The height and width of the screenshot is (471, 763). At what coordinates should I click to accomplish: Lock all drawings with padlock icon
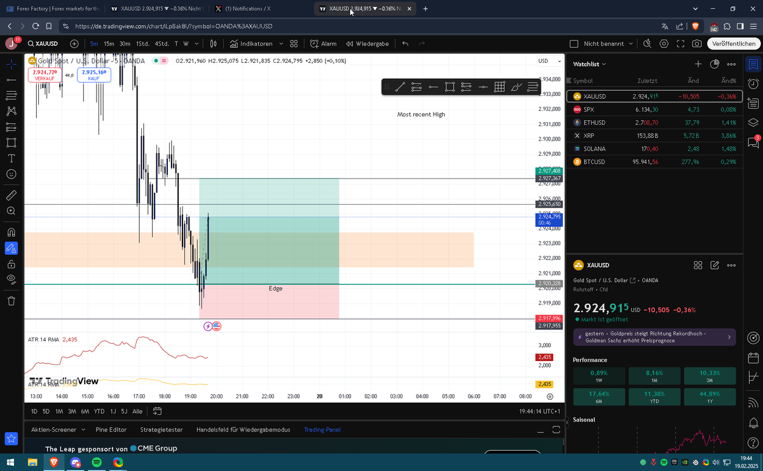11,264
